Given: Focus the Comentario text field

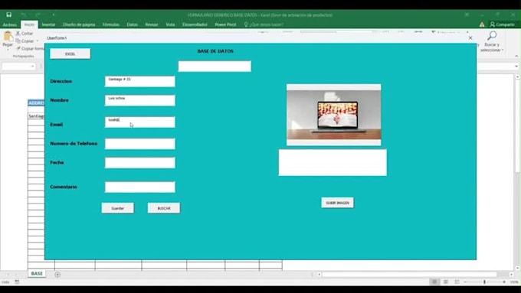Looking at the screenshot, I should pyautogui.click(x=140, y=187).
